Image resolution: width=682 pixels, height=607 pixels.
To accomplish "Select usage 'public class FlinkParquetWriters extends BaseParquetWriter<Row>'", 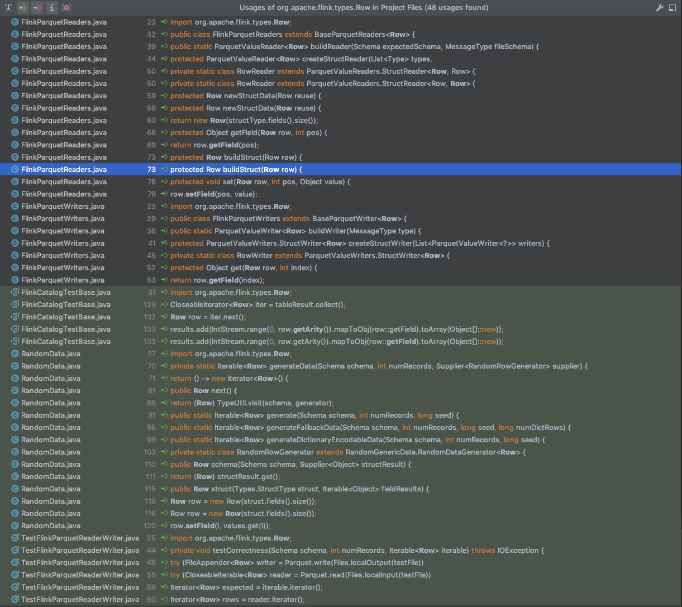I will 289,219.
